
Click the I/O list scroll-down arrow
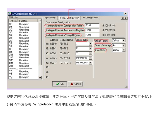[x=40, y=77]
